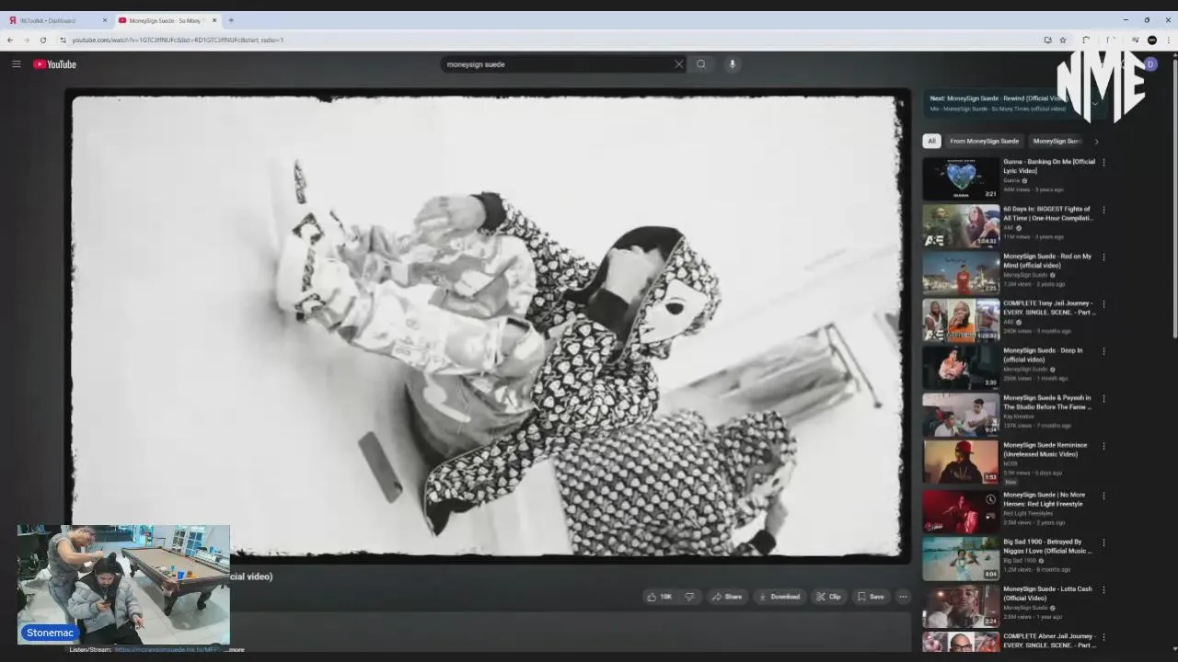
Task: Open options for Gunna Banking On Me
Action: pyautogui.click(x=1103, y=163)
